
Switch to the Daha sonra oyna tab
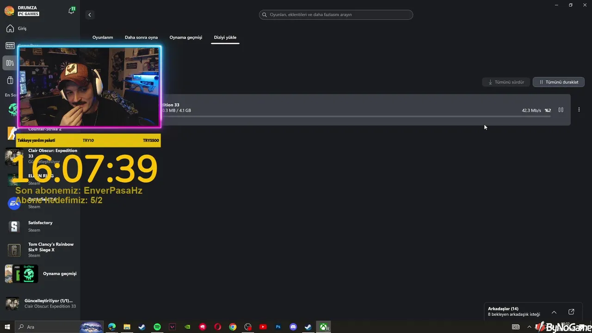pos(141,37)
